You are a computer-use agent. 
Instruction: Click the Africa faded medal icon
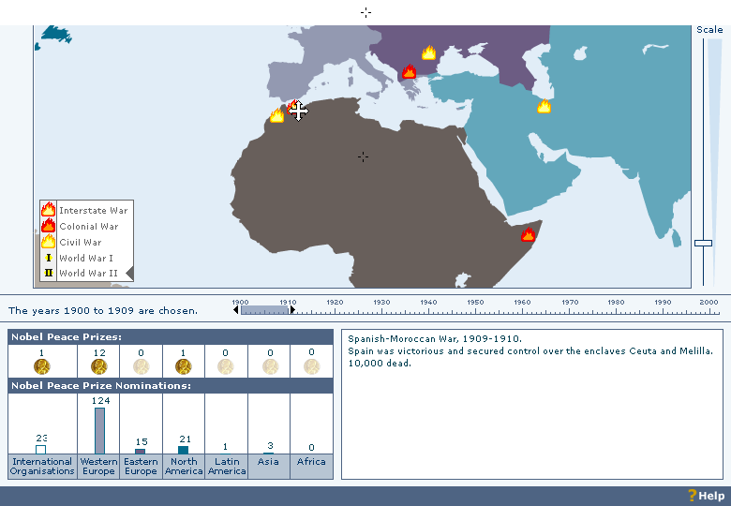tap(311, 366)
